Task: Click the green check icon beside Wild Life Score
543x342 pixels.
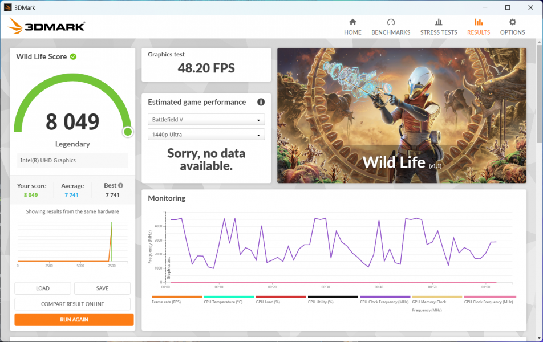Action: [74, 56]
